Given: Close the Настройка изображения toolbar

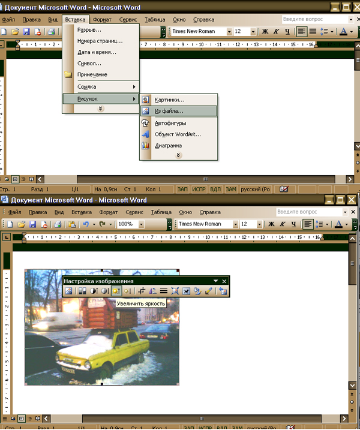Looking at the screenshot, I should pyautogui.click(x=224, y=281).
